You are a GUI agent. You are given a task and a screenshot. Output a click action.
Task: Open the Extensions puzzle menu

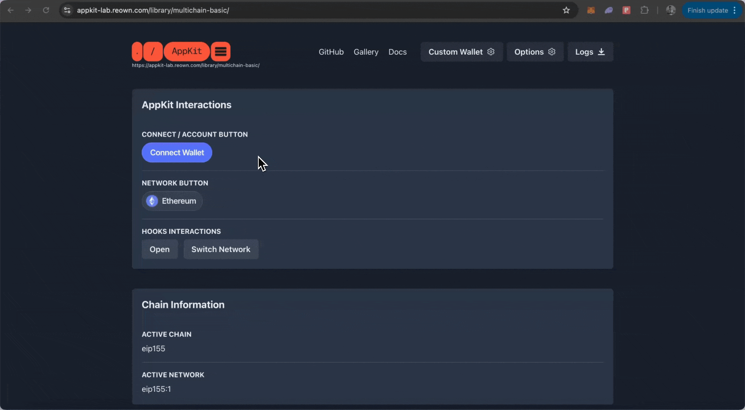[x=644, y=10]
